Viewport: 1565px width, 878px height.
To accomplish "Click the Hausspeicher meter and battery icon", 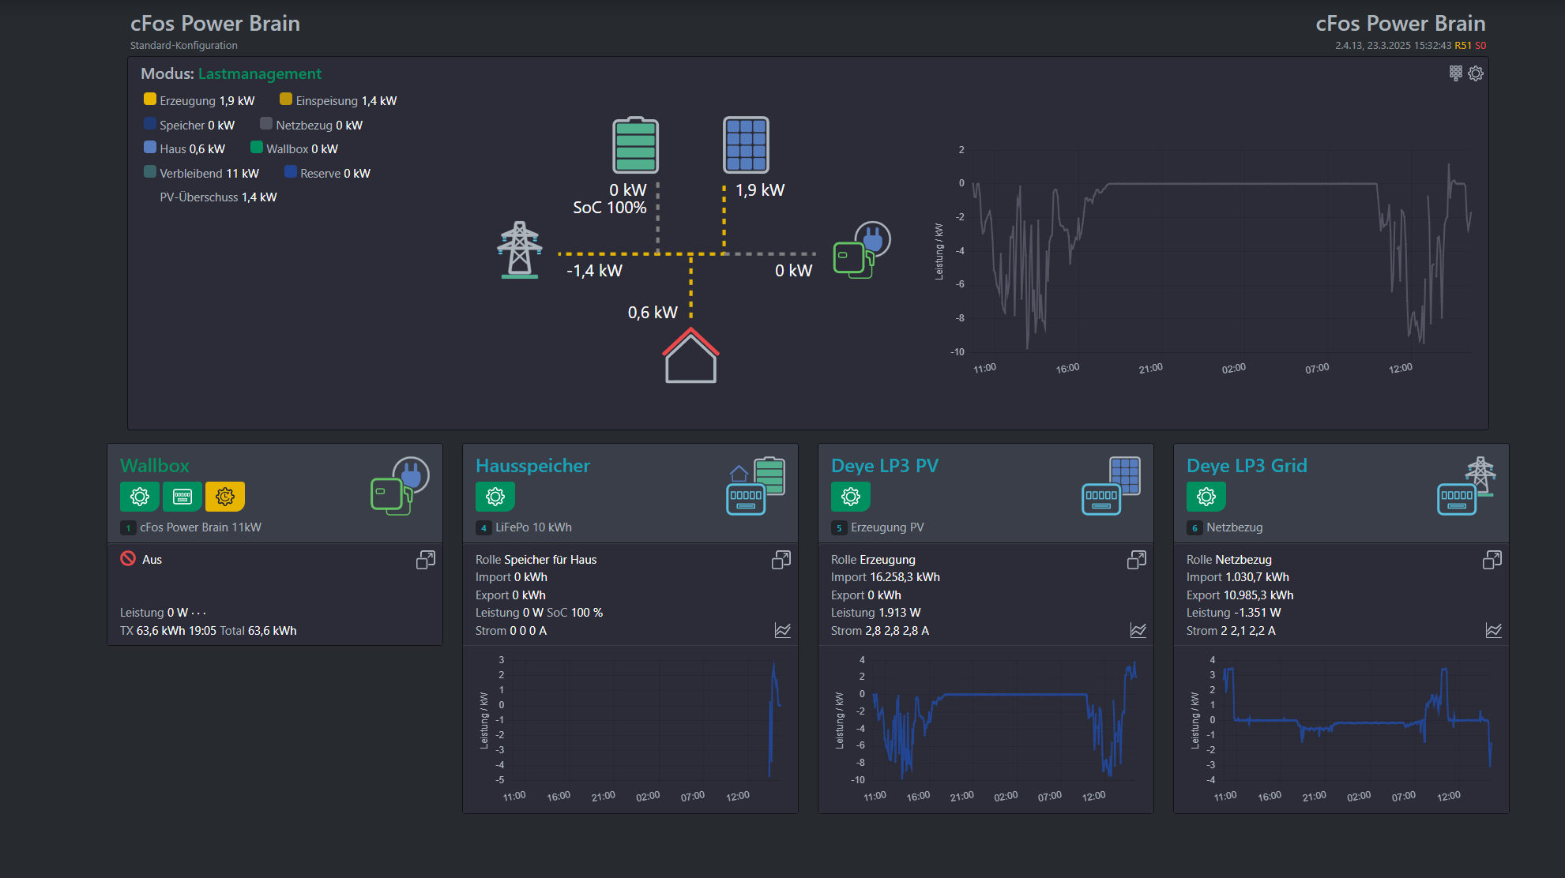I will click(x=755, y=486).
